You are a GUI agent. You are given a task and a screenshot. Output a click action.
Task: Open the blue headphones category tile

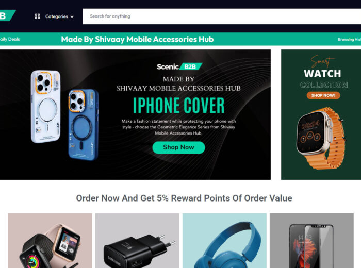(x=224, y=241)
